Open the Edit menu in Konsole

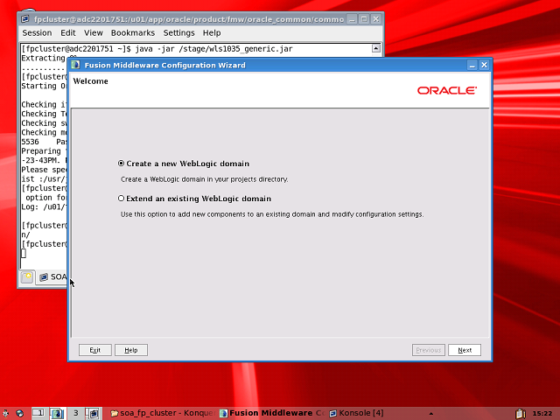click(x=68, y=33)
